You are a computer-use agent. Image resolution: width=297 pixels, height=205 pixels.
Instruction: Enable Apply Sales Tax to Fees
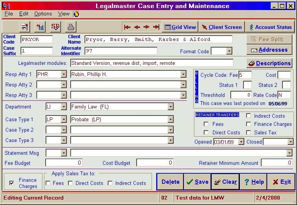(48, 183)
